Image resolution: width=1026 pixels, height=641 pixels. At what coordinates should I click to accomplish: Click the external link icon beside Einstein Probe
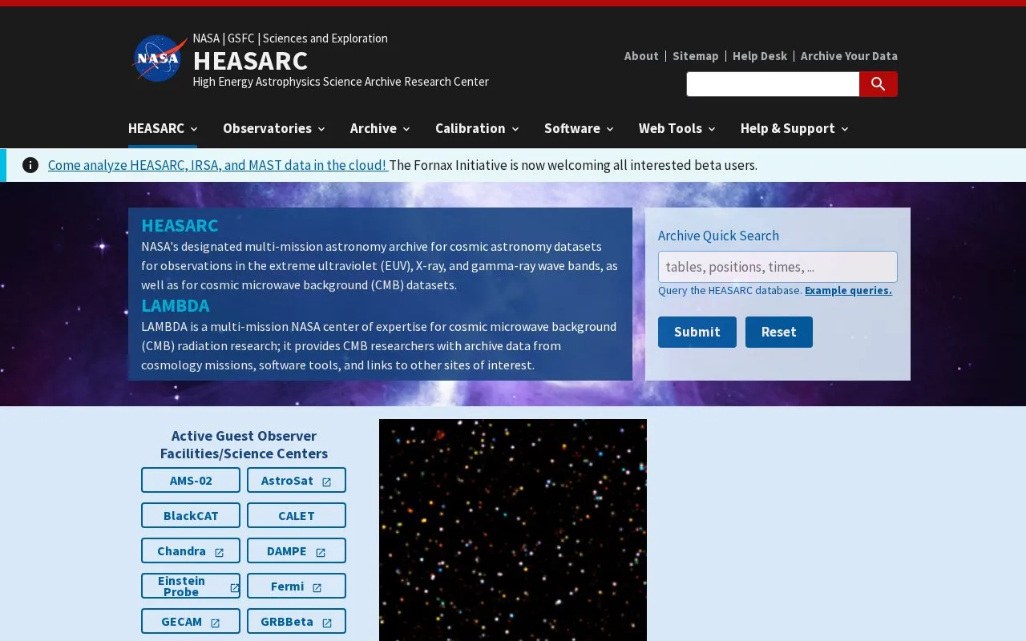pyautogui.click(x=234, y=587)
